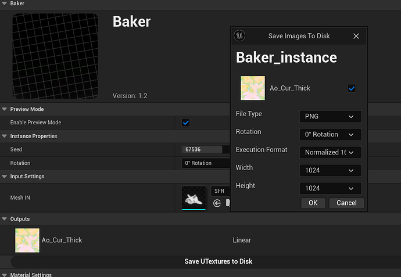Open the Execution Format dropdown
The image size is (401, 277).
pos(330,152)
